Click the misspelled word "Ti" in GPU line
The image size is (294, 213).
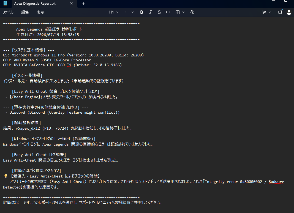pyautogui.click(x=69, y=65)
